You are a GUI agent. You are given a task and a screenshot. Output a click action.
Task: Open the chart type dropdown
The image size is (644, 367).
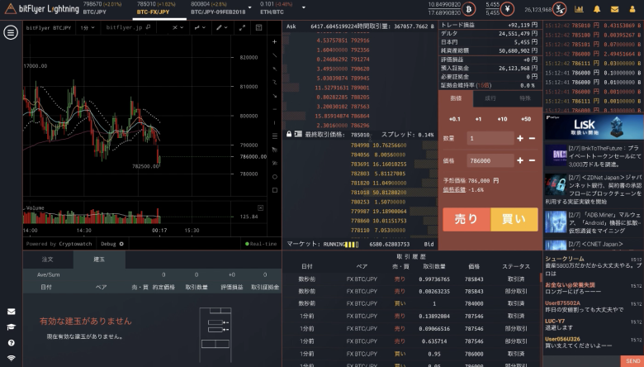coord(200,27)
